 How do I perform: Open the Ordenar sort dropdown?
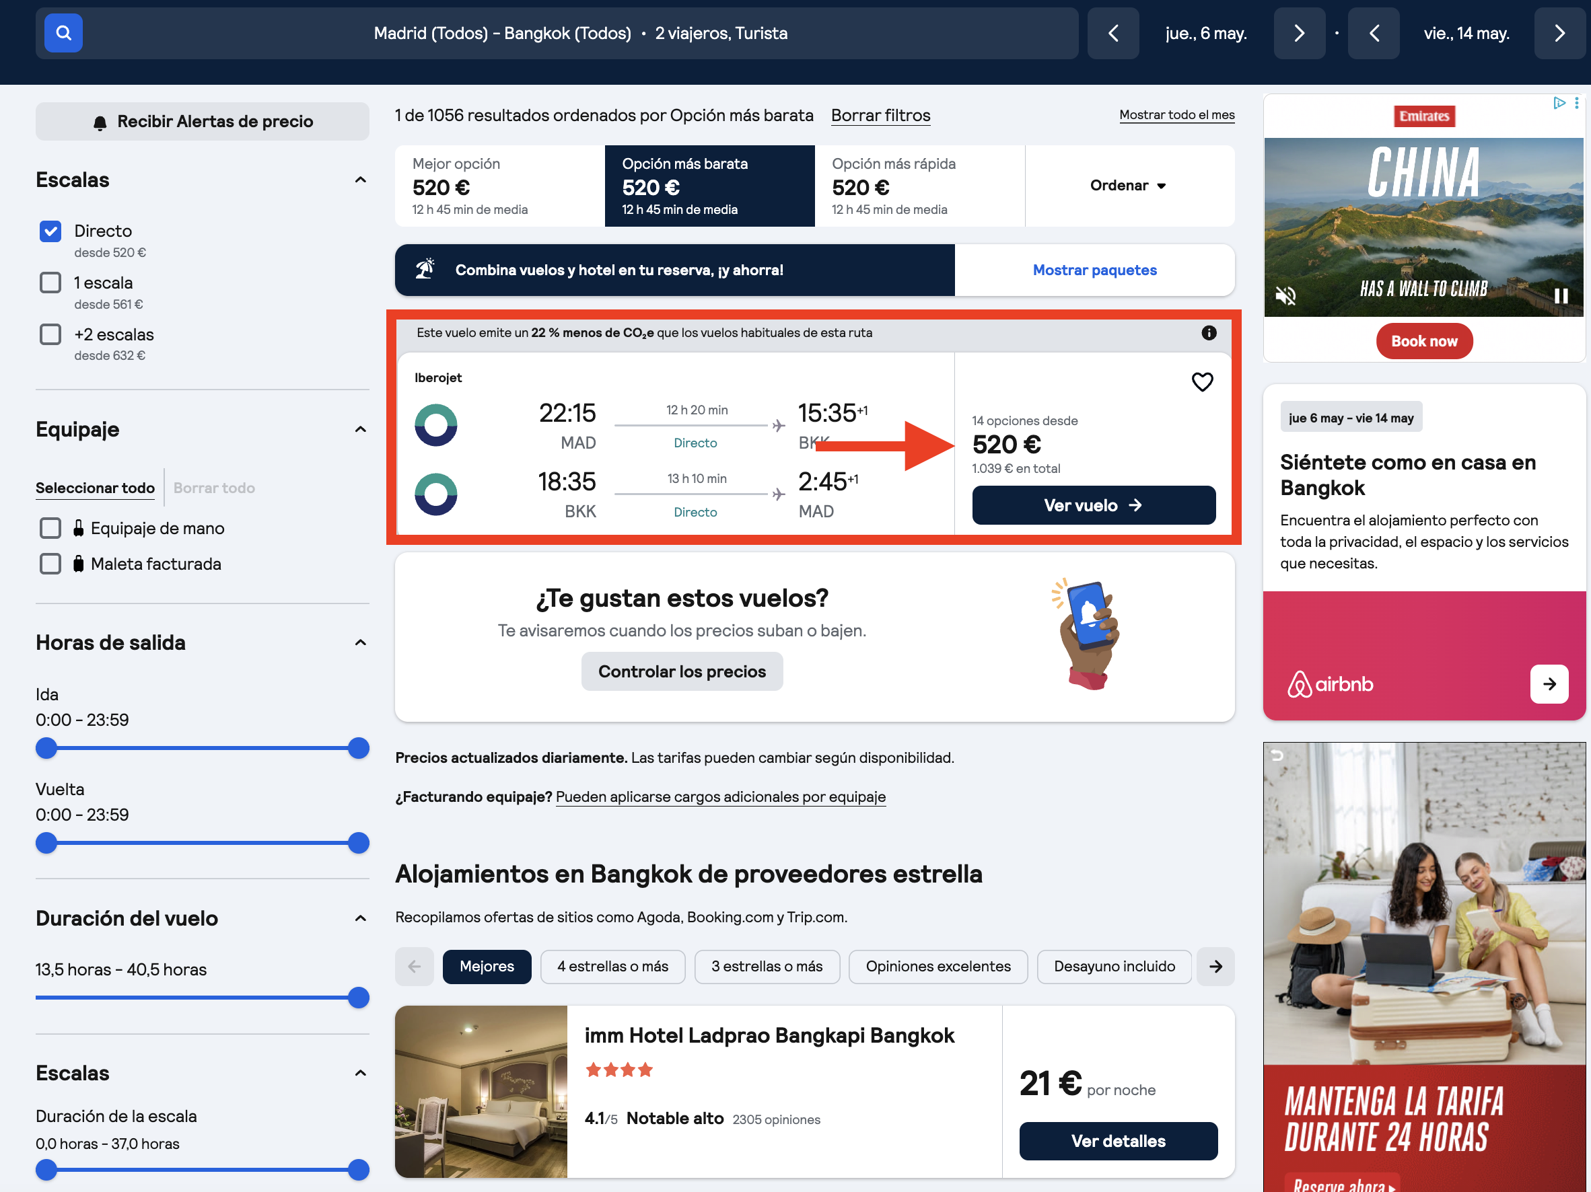pyautogui.click(x=1129, y=186)
